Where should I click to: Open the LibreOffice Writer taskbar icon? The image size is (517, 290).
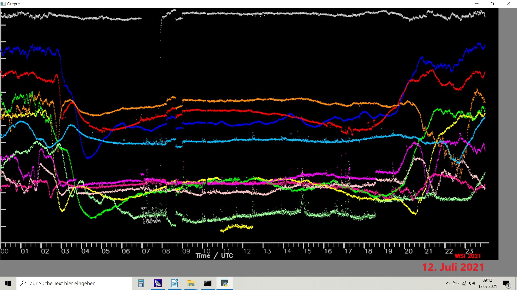click(x=174, y=283)
